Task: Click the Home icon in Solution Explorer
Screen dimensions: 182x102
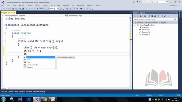Action: pos(141,16)
